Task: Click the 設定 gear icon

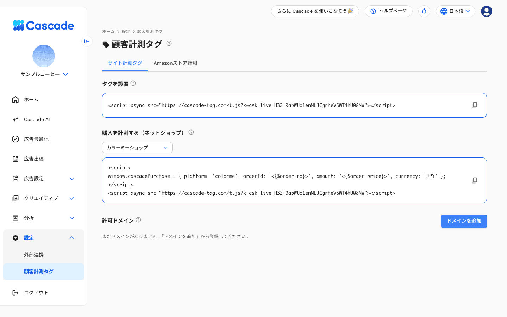Action: 15,238
